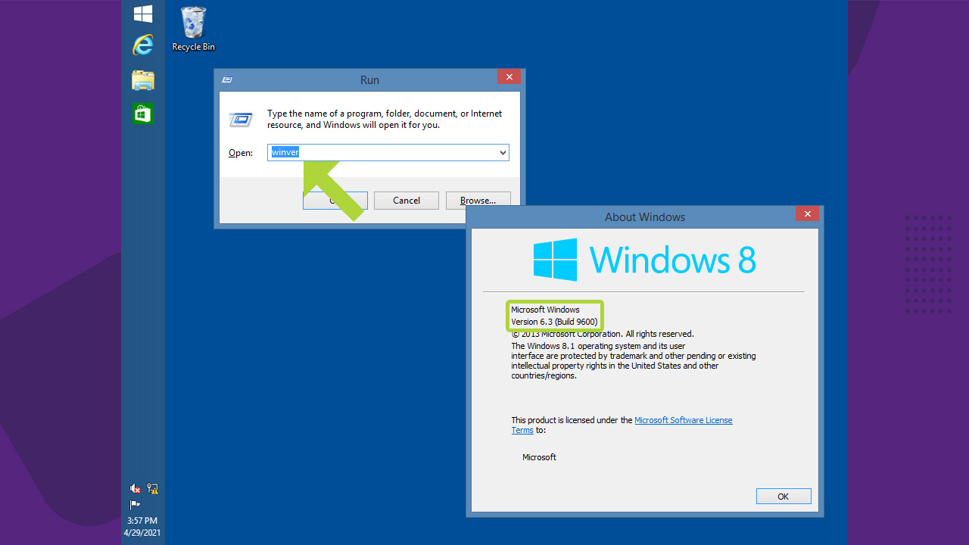The image size is (969, 545).
Task: Click the 'Version 6.3 (Build 9600)' text
Action: pos(554,322)
